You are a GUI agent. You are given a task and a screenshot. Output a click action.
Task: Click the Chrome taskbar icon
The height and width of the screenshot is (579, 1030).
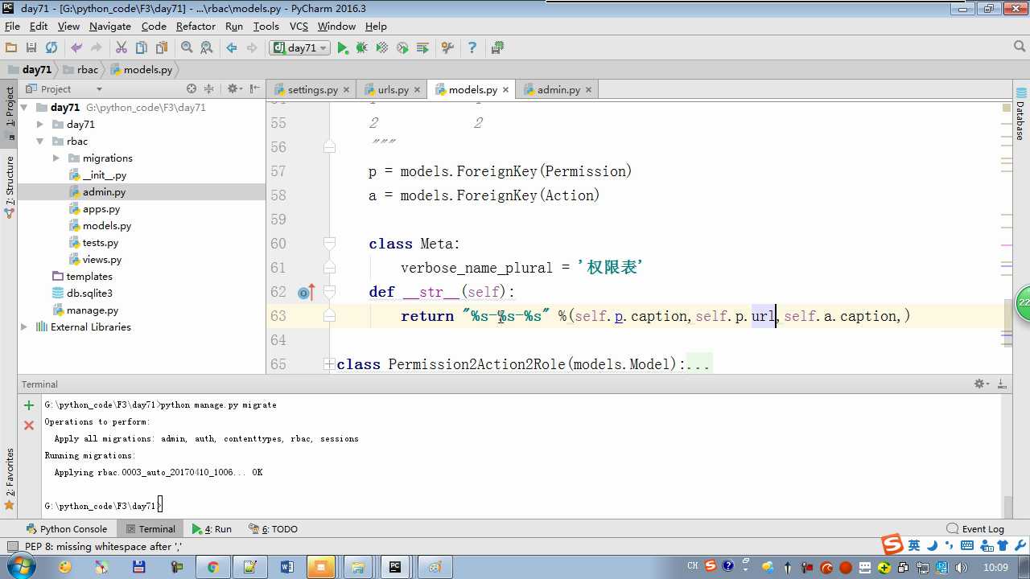pos(212,567)
